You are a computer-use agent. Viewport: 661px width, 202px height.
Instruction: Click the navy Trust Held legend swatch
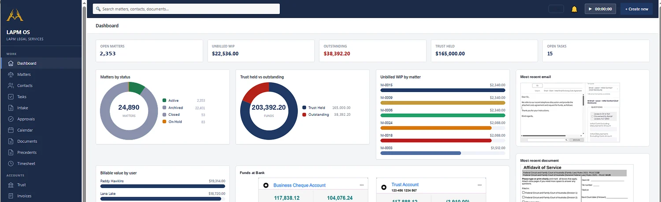coord(305,108)
